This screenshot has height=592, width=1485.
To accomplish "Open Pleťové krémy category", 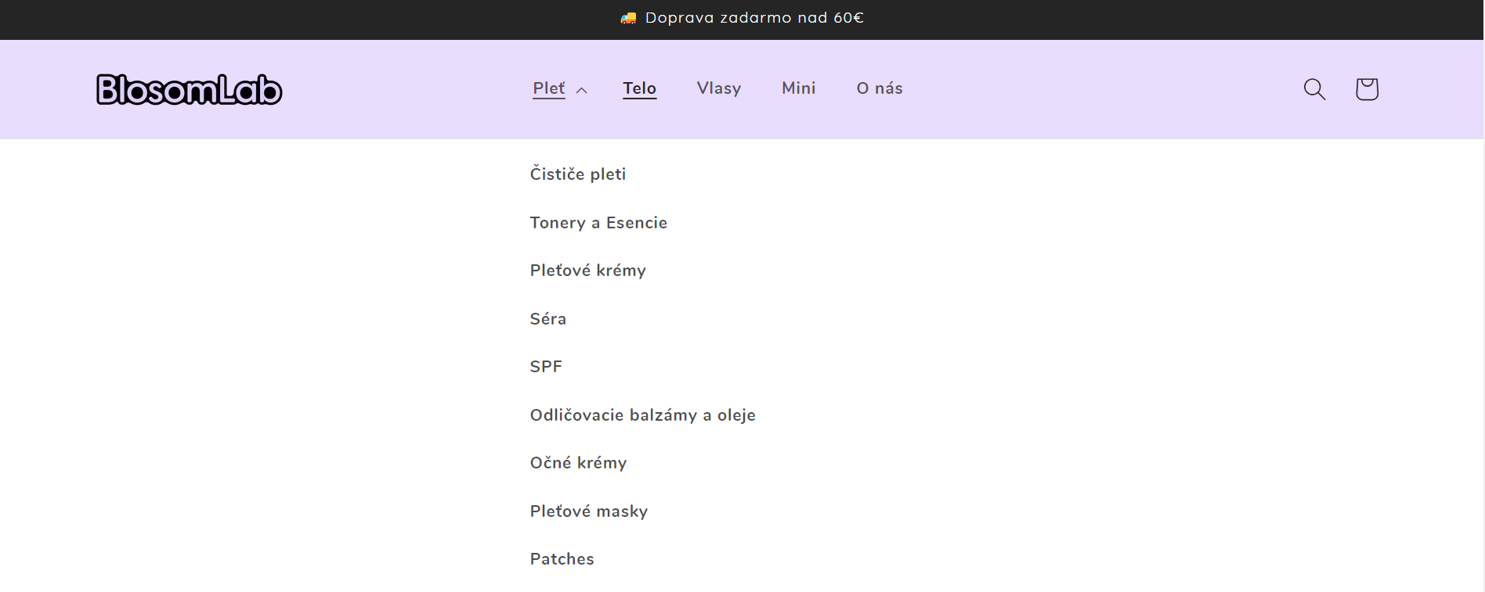I will coord(587,271).
